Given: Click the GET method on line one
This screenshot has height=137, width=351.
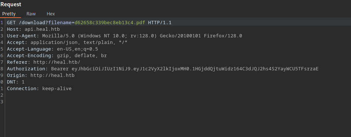Looking at the screenshot, I should [x=11, y=23].
